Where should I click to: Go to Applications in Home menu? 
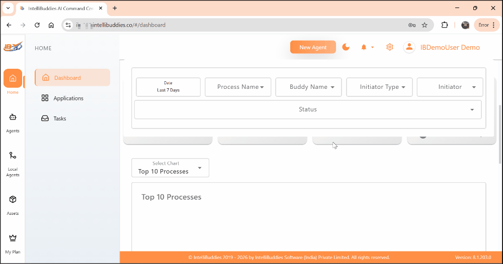point(68,98)
